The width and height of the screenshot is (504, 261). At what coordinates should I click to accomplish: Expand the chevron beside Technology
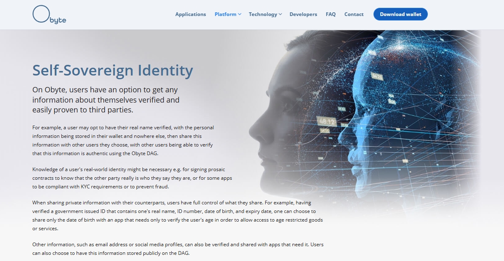click(280, 14)
